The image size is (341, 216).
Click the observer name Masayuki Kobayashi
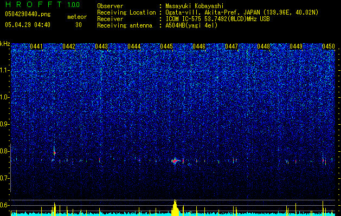pyautogui.click(x=195, y=6)
